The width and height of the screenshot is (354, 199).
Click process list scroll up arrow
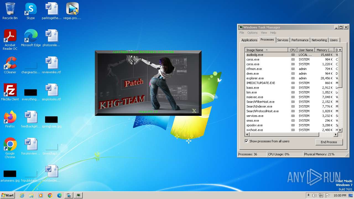click(x=340, y=50)
